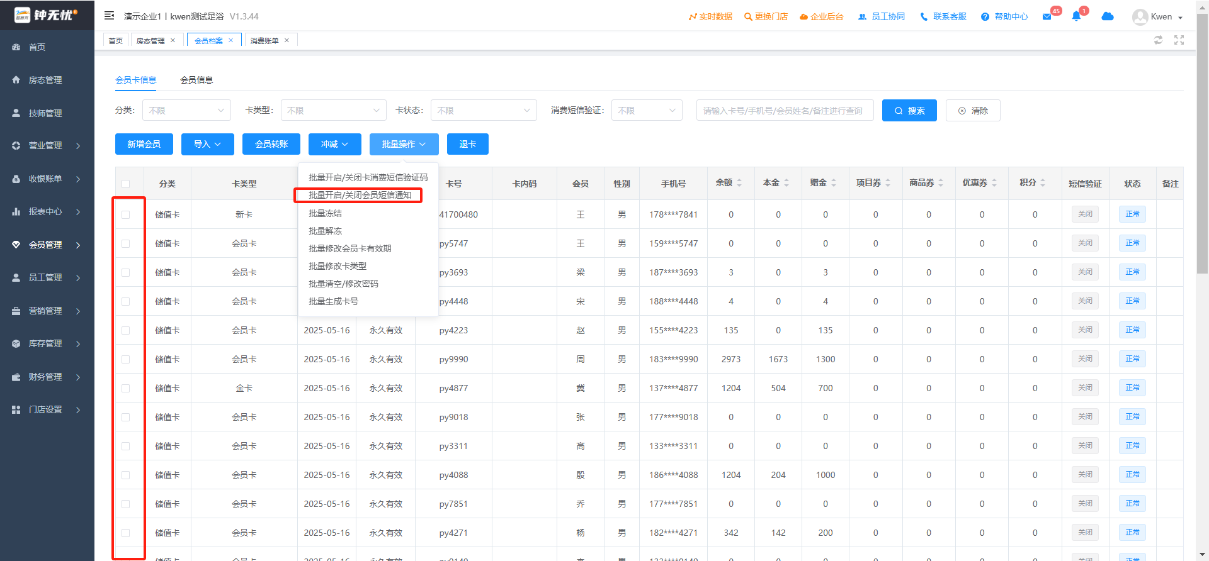
Task: Select 批量开启/关闭卡消费短信验证码 menu item
Action: pyautogui.click(x=368, y=177)
